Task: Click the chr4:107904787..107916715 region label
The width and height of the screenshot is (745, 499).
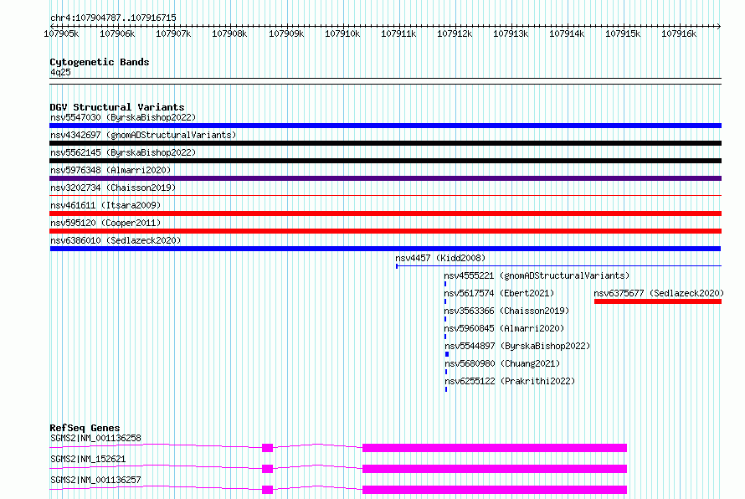Action: coord(113,18)
